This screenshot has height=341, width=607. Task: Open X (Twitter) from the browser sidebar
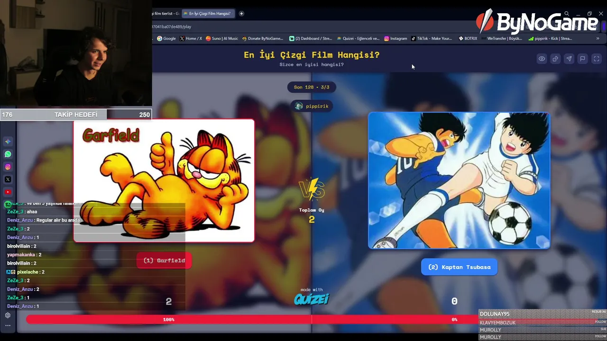pos(8,179)
